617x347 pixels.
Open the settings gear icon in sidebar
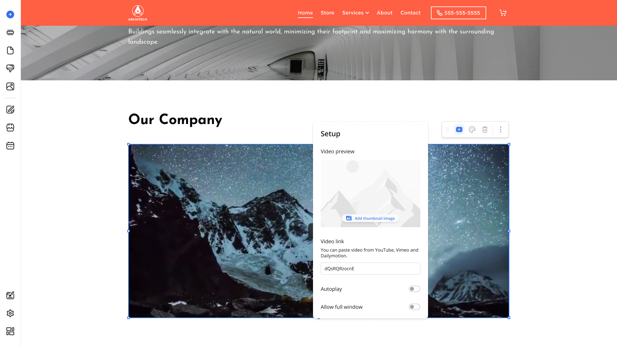point(10,313)
